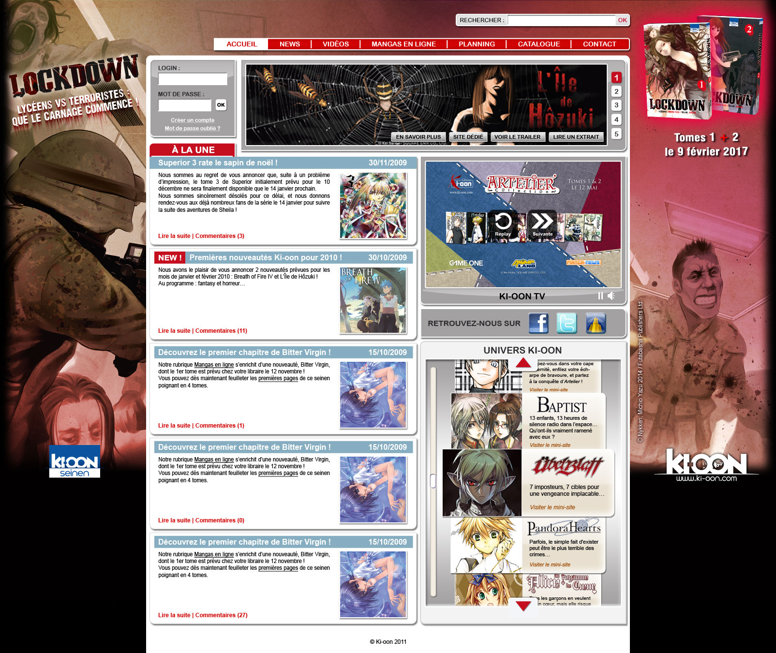Open the Superior article cover thumbnail
Image resolution: width=776 pixels, height=653 pixels.
[373, 206]
